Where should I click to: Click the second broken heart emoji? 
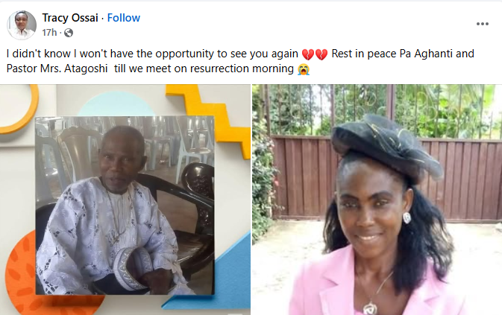[321, 54]
